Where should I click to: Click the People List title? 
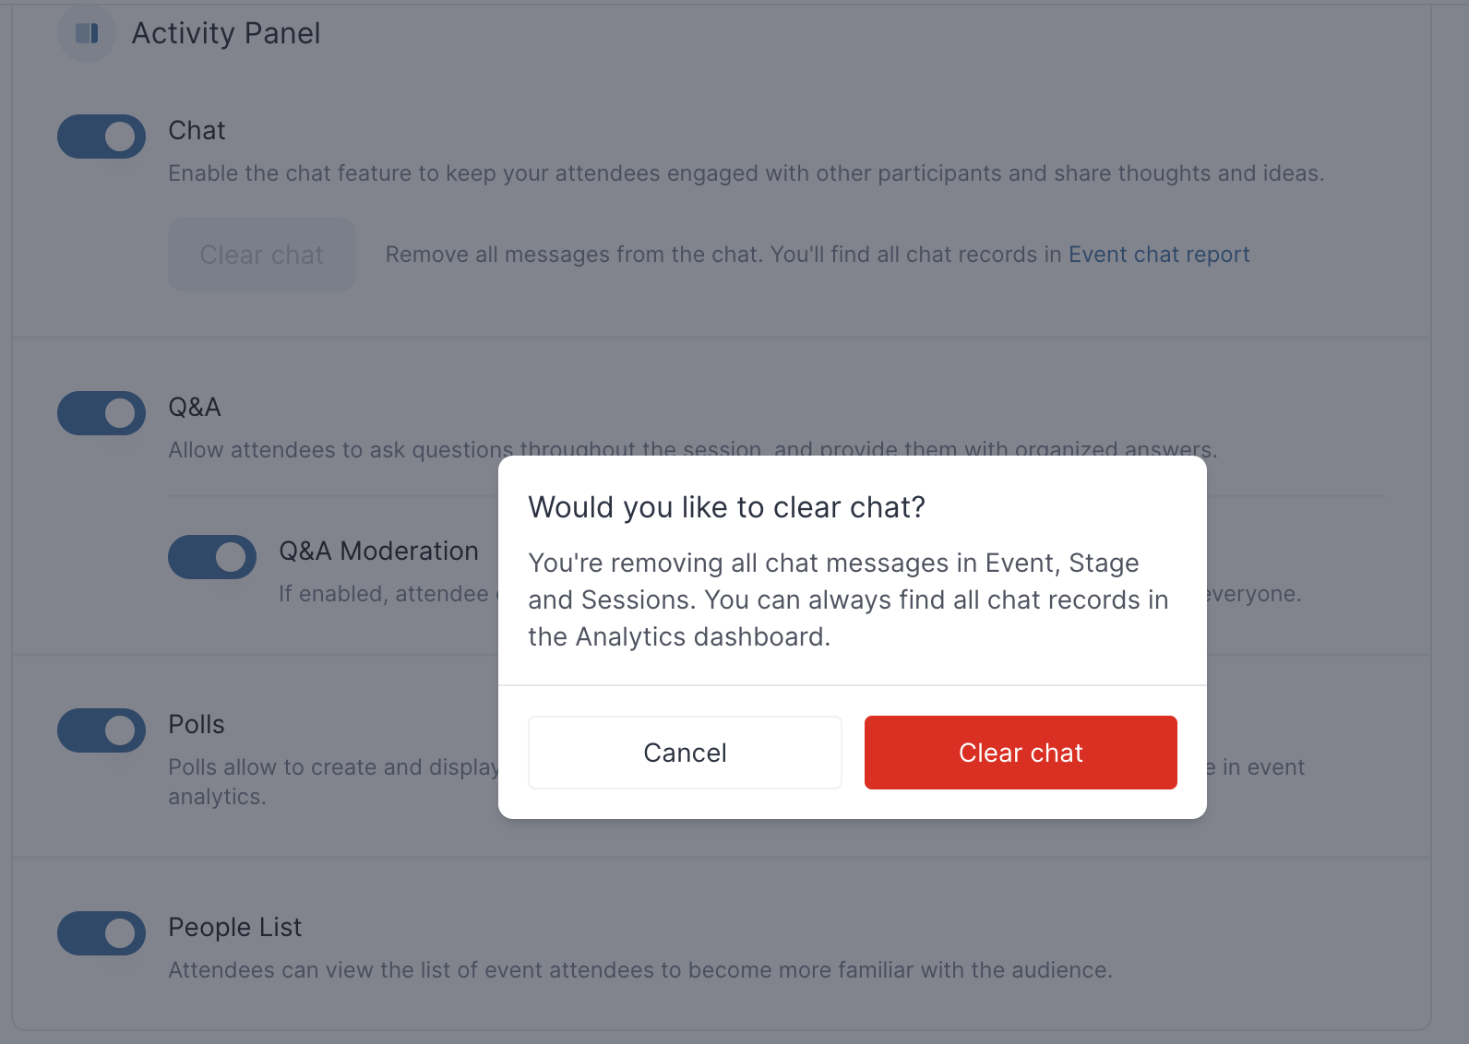234,927
